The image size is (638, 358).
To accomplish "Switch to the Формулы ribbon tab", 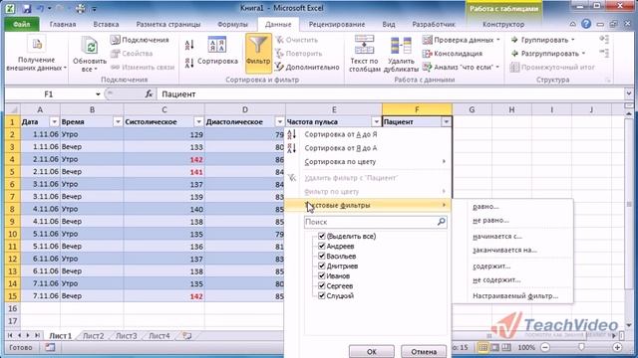I will click(x=232, y=24).
